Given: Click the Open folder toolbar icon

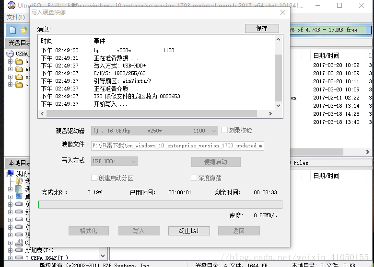Looking at the screenshot, I should [23, 30].
